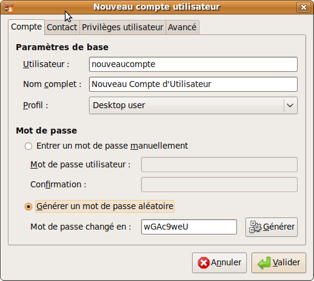Click the highlighted Générer un mot de passe aléatoire label

105,206
